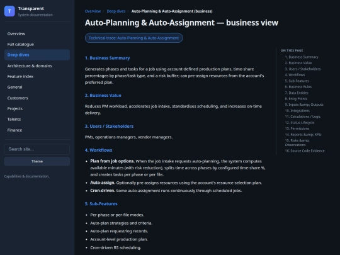Viewport: 340px width, 255px height.
Task: Open the Projects section
Action: click(37, 108)
